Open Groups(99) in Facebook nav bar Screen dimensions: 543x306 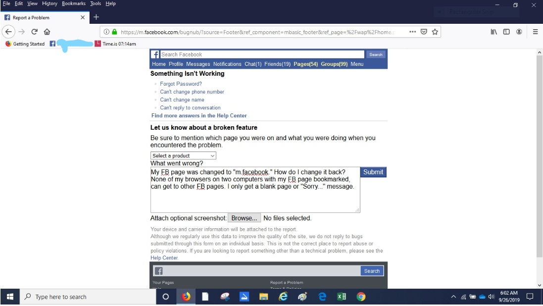coord(334,64)
